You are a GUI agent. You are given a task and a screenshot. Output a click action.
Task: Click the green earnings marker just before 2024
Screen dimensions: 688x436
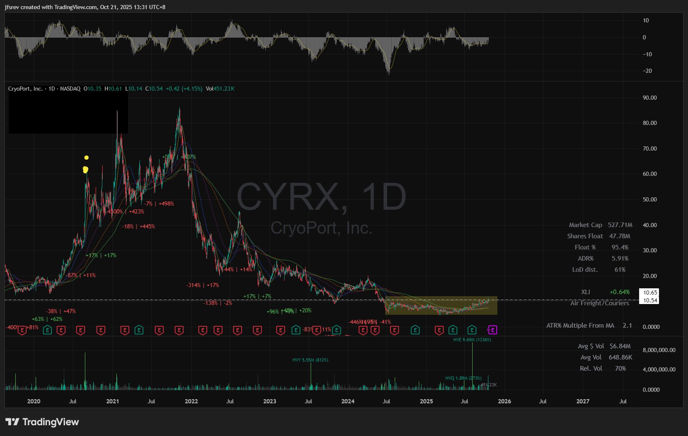(x=336, y=330)
